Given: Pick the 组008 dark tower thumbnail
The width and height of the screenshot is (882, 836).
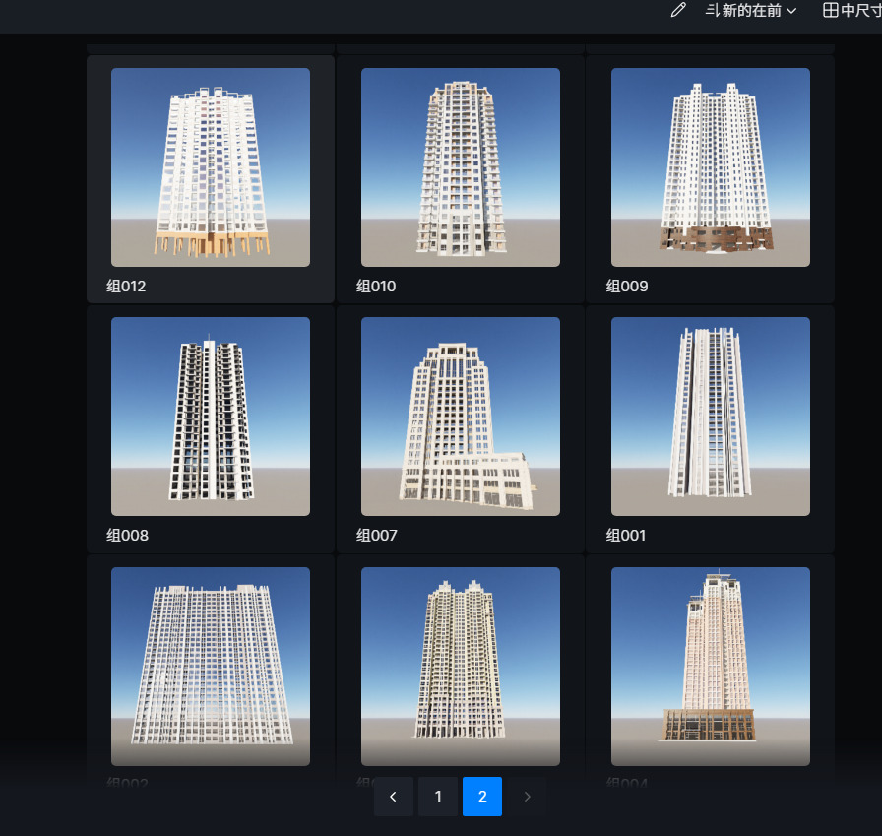Looking at the screenshot, I should (211, 417).
